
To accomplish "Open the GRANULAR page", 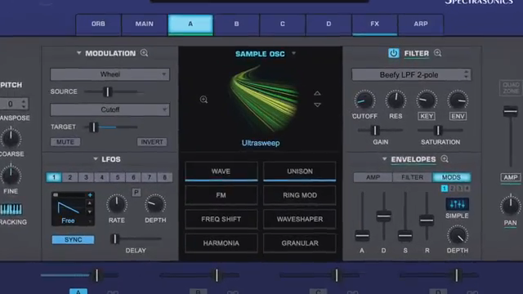I will tap(300, 243).
